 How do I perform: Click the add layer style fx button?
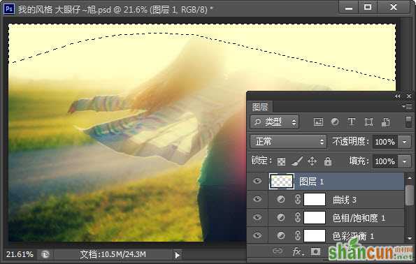[x=296, y=251]
